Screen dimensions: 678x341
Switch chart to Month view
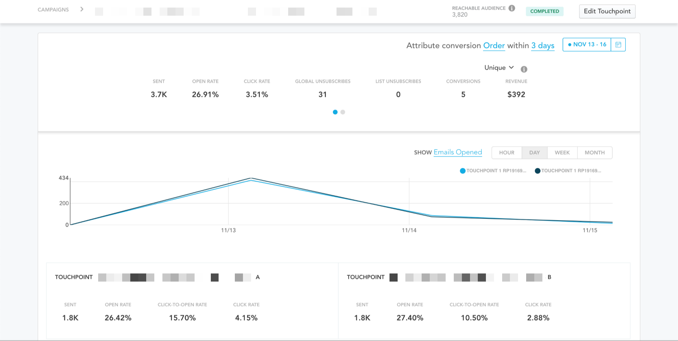pos(594,153)
